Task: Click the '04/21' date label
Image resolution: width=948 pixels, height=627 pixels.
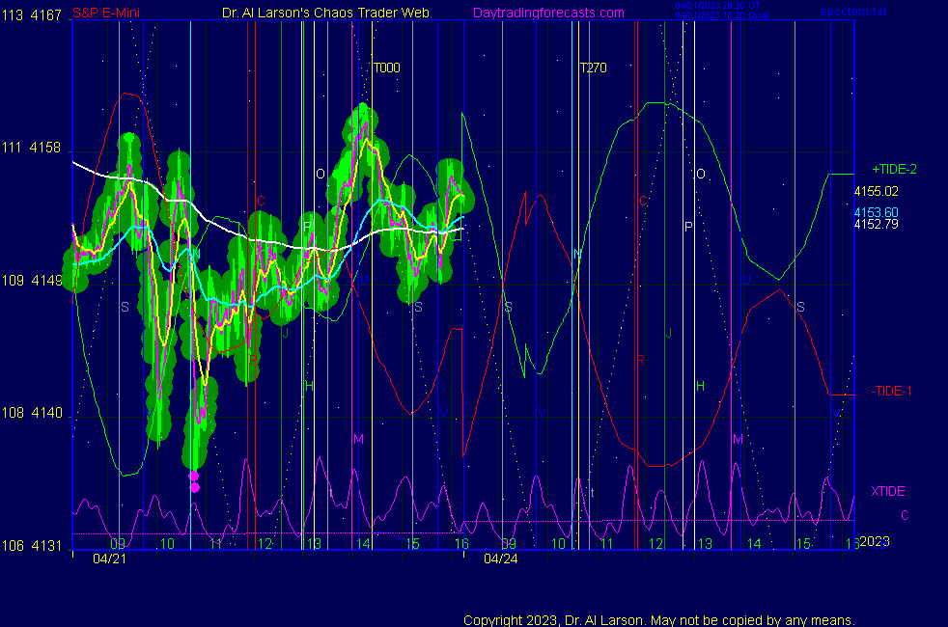Action: click(109, 559)
